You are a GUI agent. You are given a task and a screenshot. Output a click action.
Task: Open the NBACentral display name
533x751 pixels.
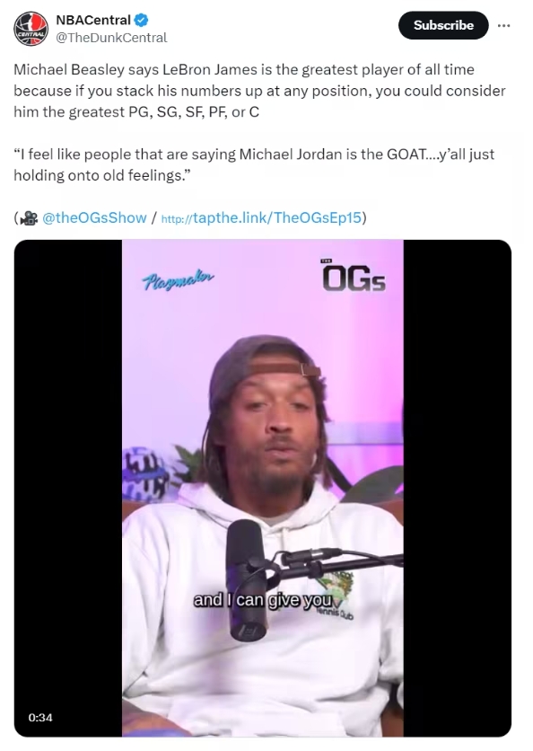click(x=93, y=20)
